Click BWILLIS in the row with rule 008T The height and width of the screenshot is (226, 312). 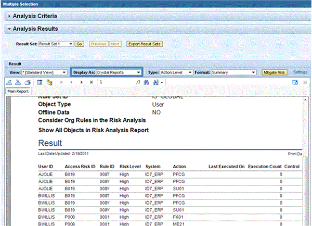(x=46, y=196)
